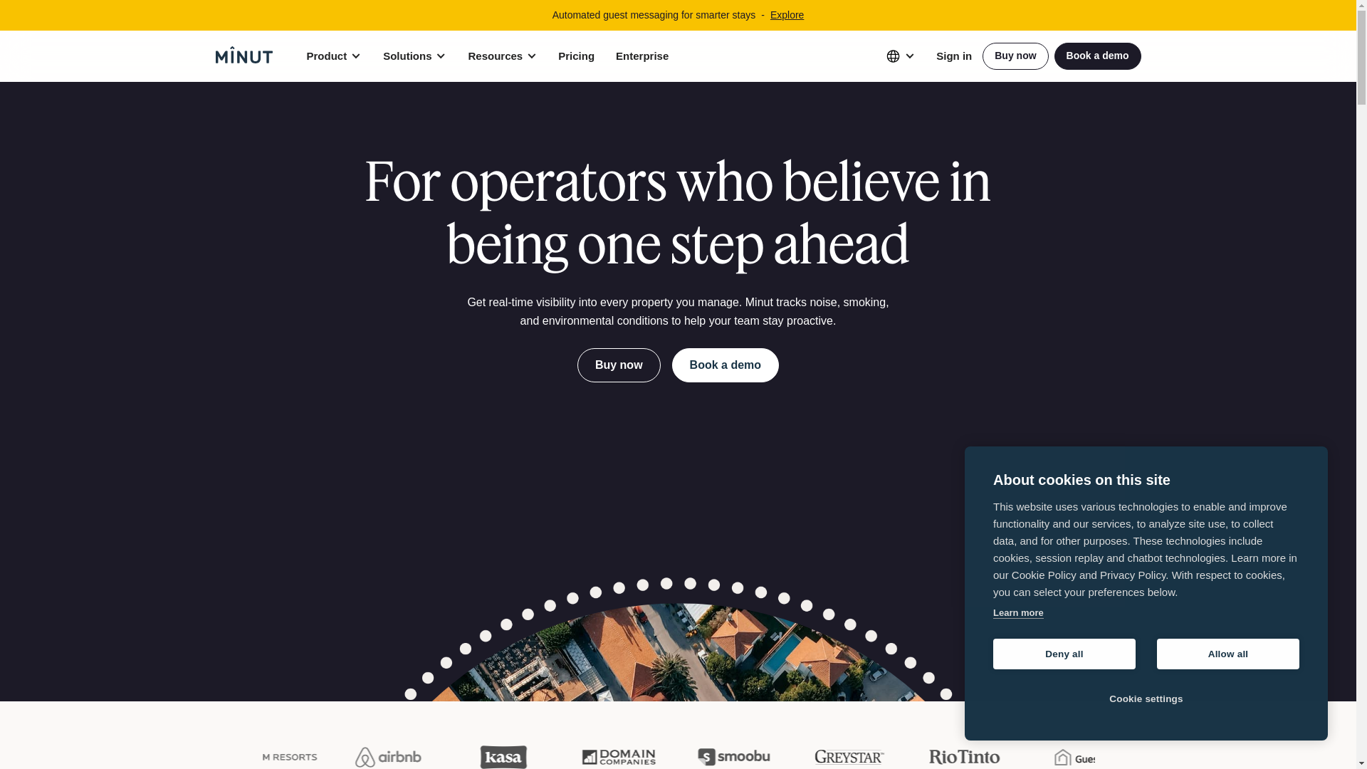Click the Minut logo
Image resolution: width=1367 pixels, height=769 pixels.
coord(243,55)
